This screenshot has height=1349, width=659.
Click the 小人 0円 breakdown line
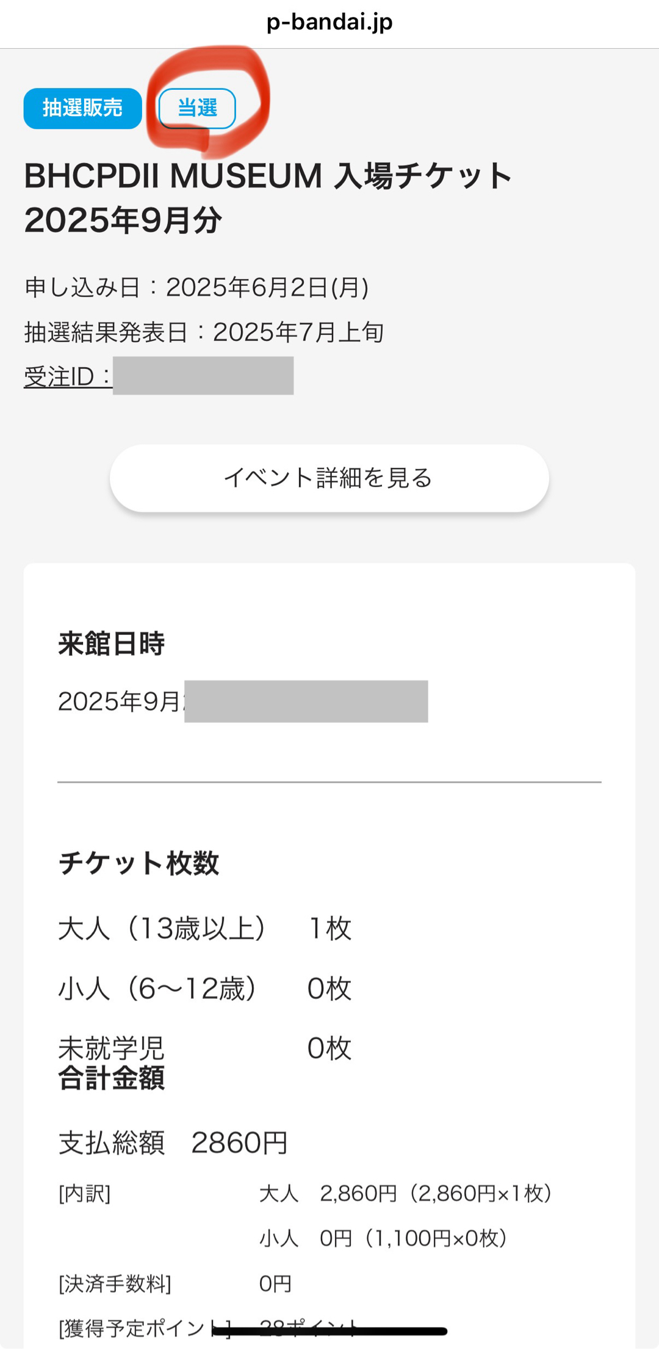pyautogui.click(x=383, y=1238)
